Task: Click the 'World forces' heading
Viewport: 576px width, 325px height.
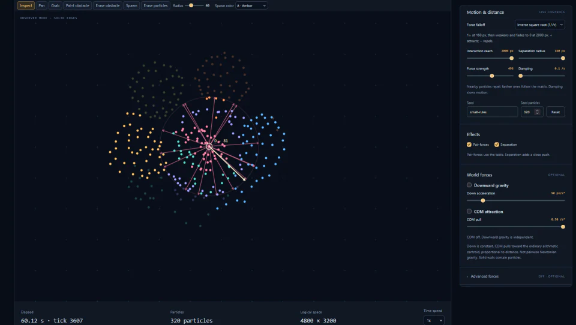Action: point(479,175)
